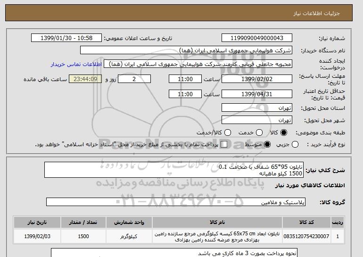Click the واحد شمارش column header
The image size is (363, 257).
pyautogui.click(x=129, y=222)
